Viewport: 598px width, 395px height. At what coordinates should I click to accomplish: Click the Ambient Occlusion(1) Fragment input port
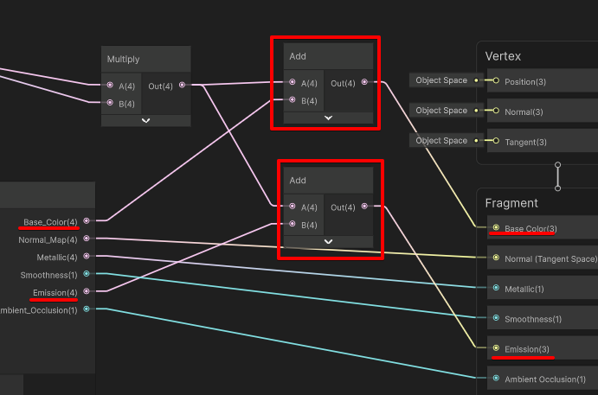(496, 379)
